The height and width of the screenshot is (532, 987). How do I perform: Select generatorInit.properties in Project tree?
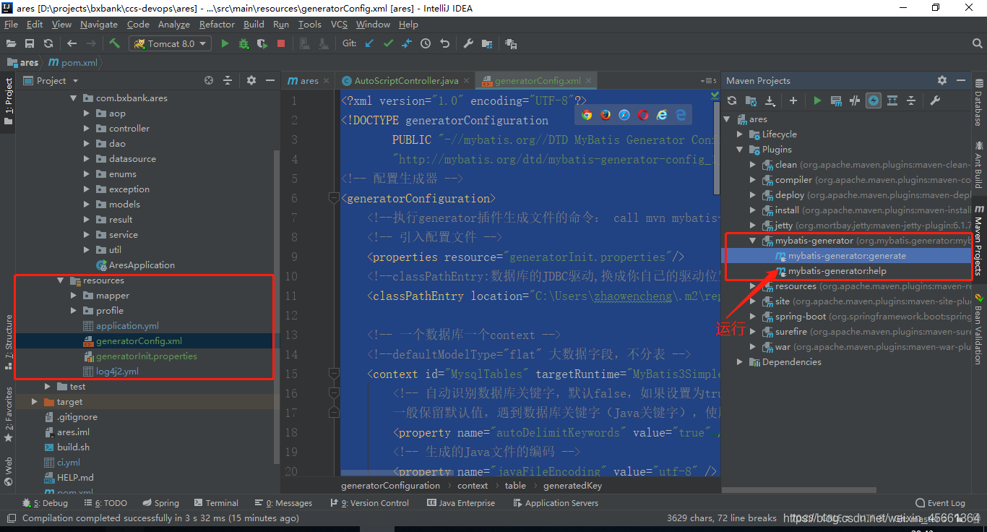click(146, 356)
